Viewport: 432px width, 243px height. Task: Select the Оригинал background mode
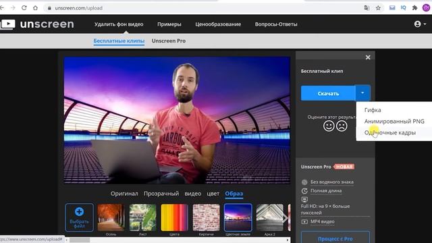point(124,194)
